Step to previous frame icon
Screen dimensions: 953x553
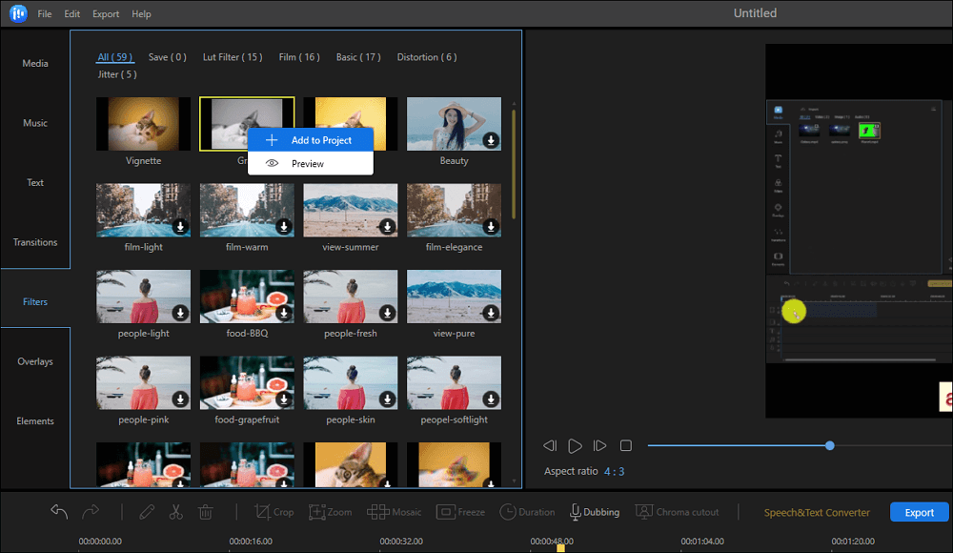coord(550,445)
